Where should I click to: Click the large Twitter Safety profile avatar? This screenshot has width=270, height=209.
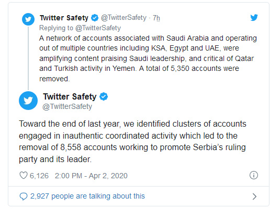pos(28,101)
